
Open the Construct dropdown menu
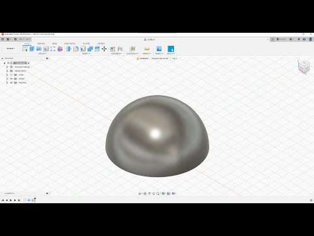pos(132,54)
